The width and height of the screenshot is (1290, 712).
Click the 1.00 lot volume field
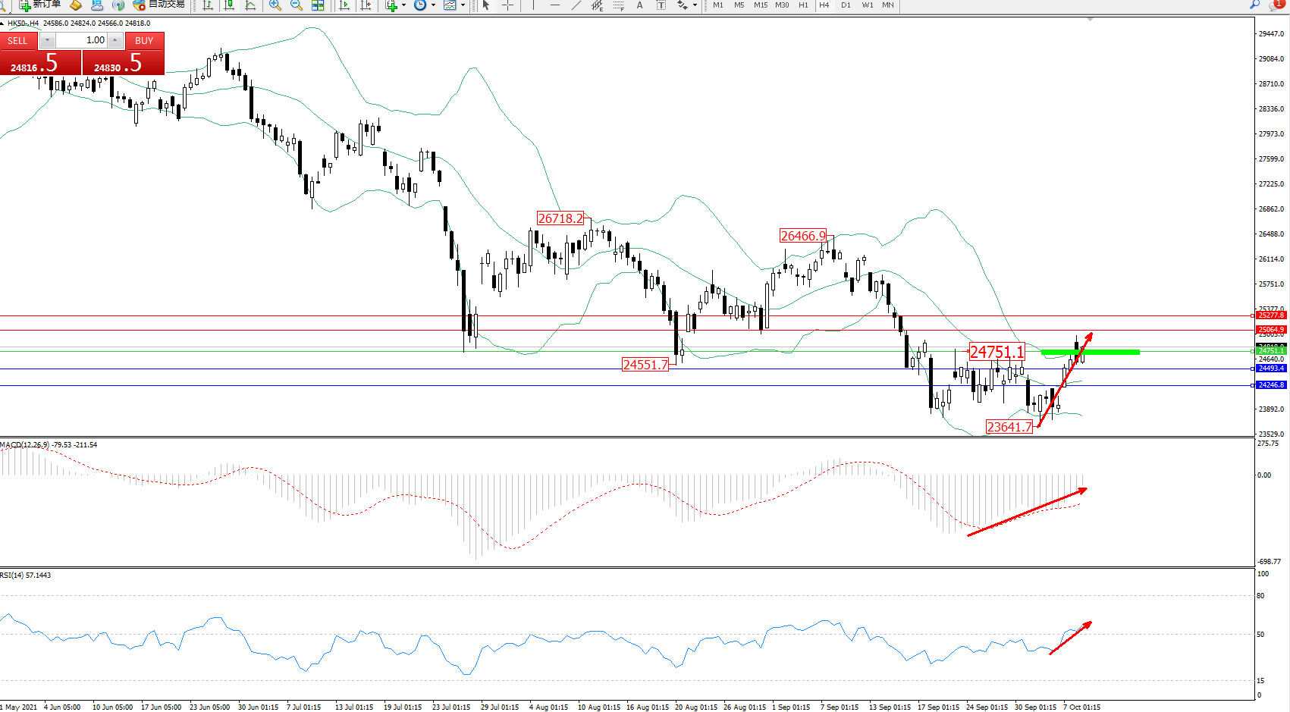coord(82,40)
